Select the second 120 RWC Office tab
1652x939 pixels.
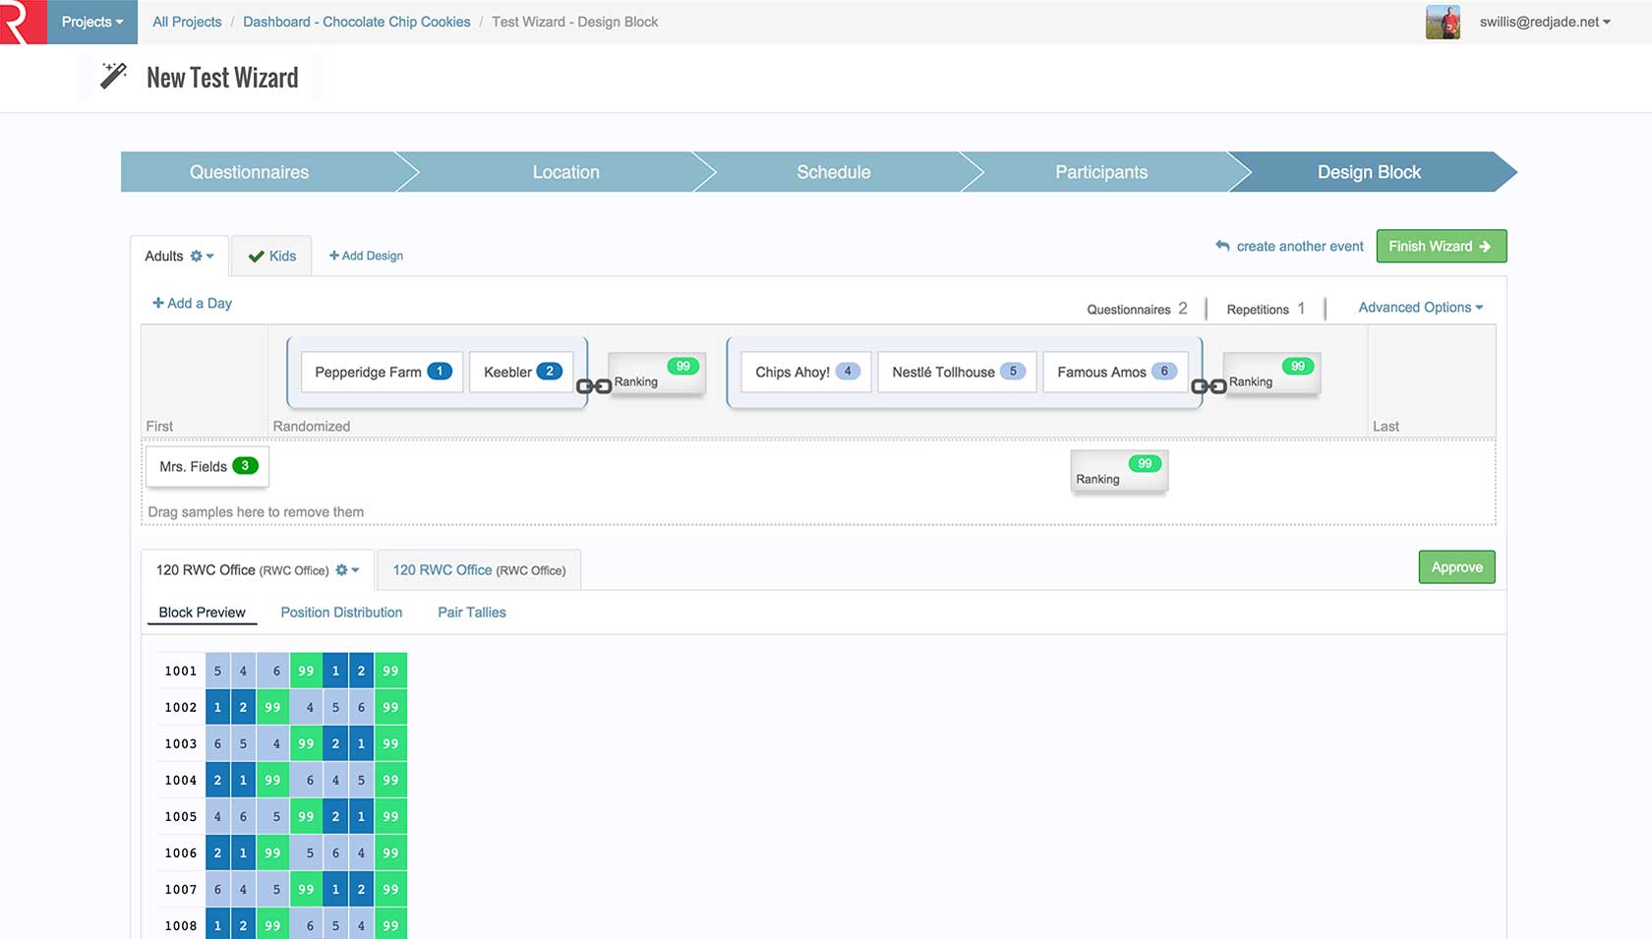pos(479,569)
